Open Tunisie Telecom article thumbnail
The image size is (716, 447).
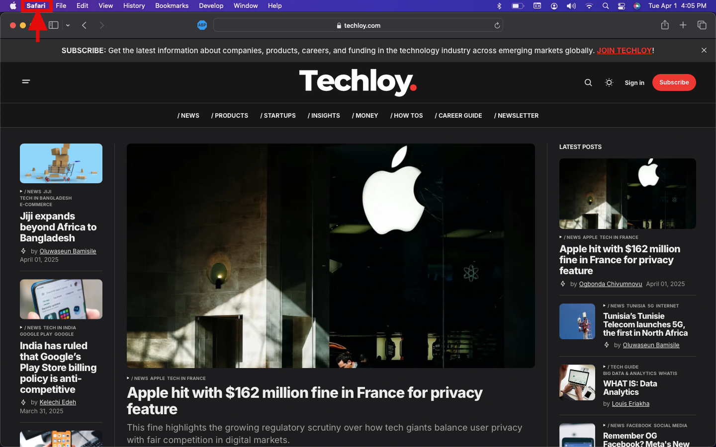[577, 321]
